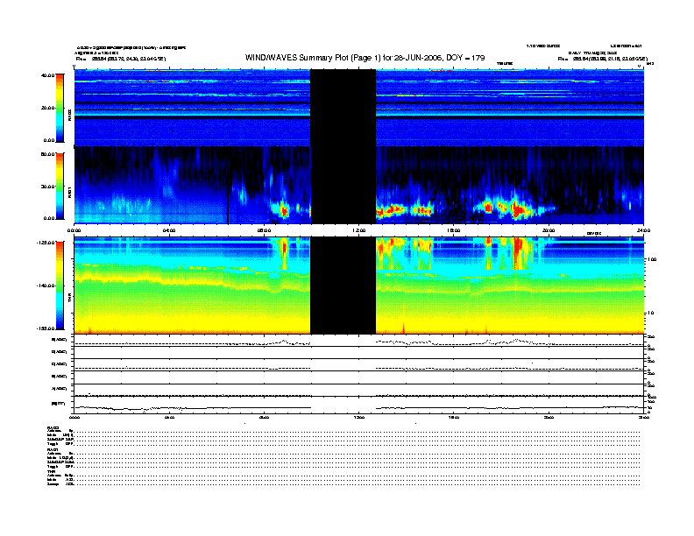Click the bottommost line-plot row label on the left
This screenshot has width=694, height=536.
coord(59,404)
